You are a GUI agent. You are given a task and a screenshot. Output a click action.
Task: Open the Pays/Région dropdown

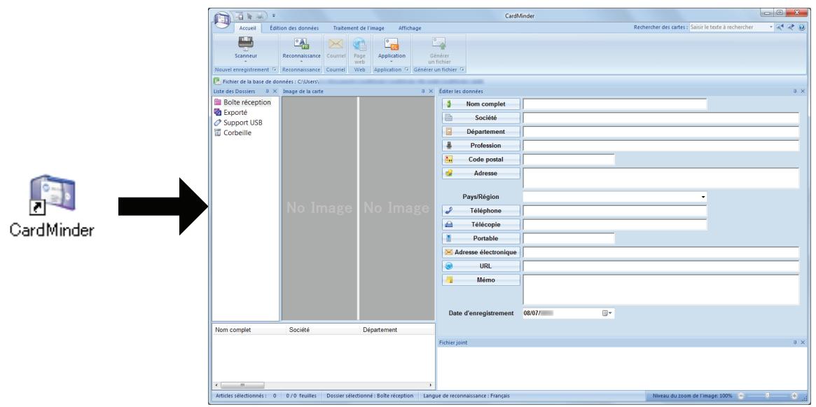pyautogui.click(x=703, y=198)
